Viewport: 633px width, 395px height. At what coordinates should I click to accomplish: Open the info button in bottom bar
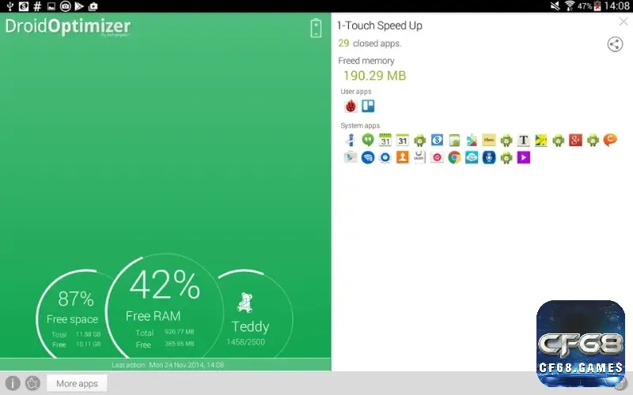coord(13,383)
